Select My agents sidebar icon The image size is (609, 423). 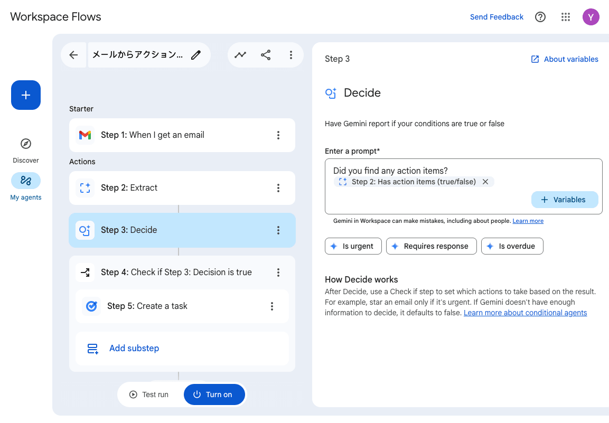point(26,181)
